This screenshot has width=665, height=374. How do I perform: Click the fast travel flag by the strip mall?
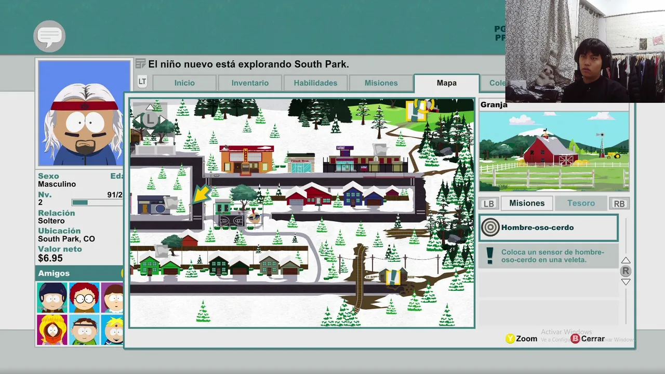click(380, 150)
